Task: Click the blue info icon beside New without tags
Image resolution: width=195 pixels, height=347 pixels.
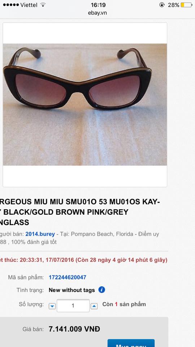Action: (x=102, y=290)
